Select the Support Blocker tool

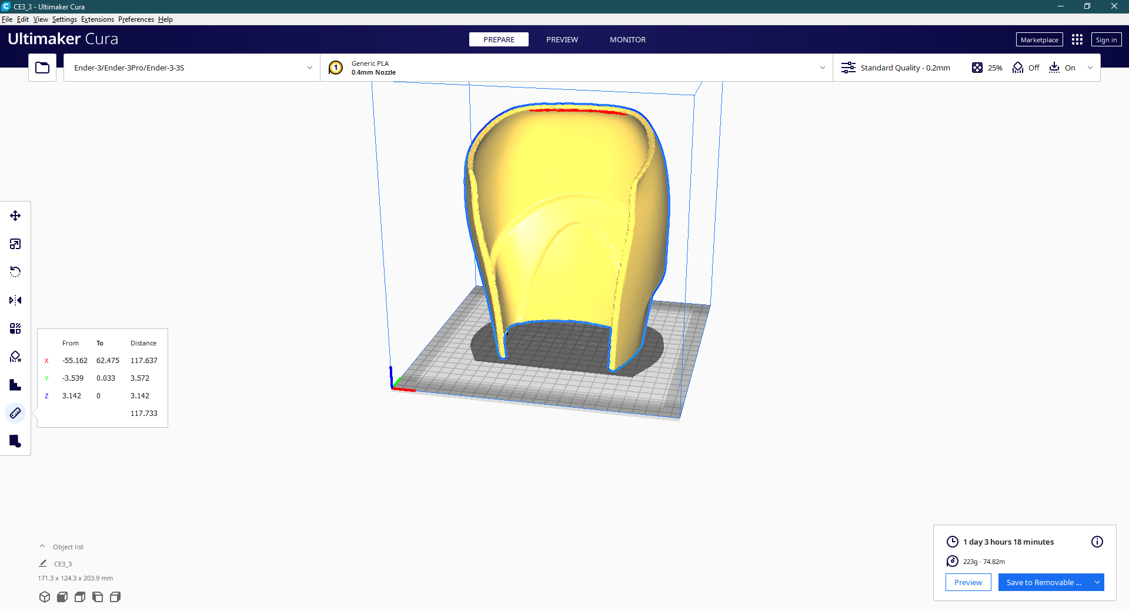(x=15, y=357)
